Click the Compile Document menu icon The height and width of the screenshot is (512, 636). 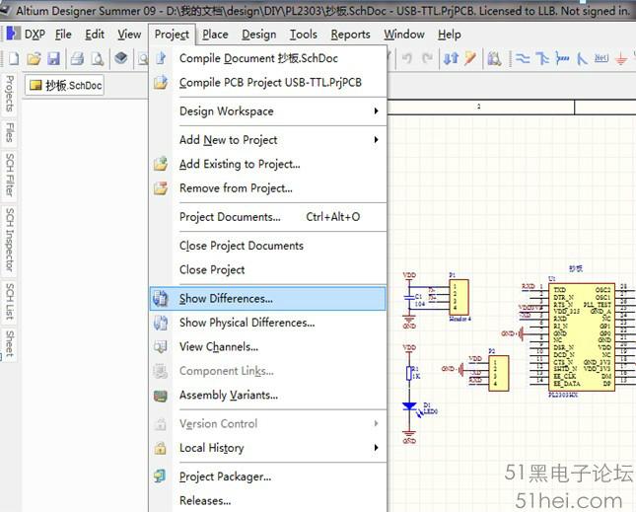point(161,58)
